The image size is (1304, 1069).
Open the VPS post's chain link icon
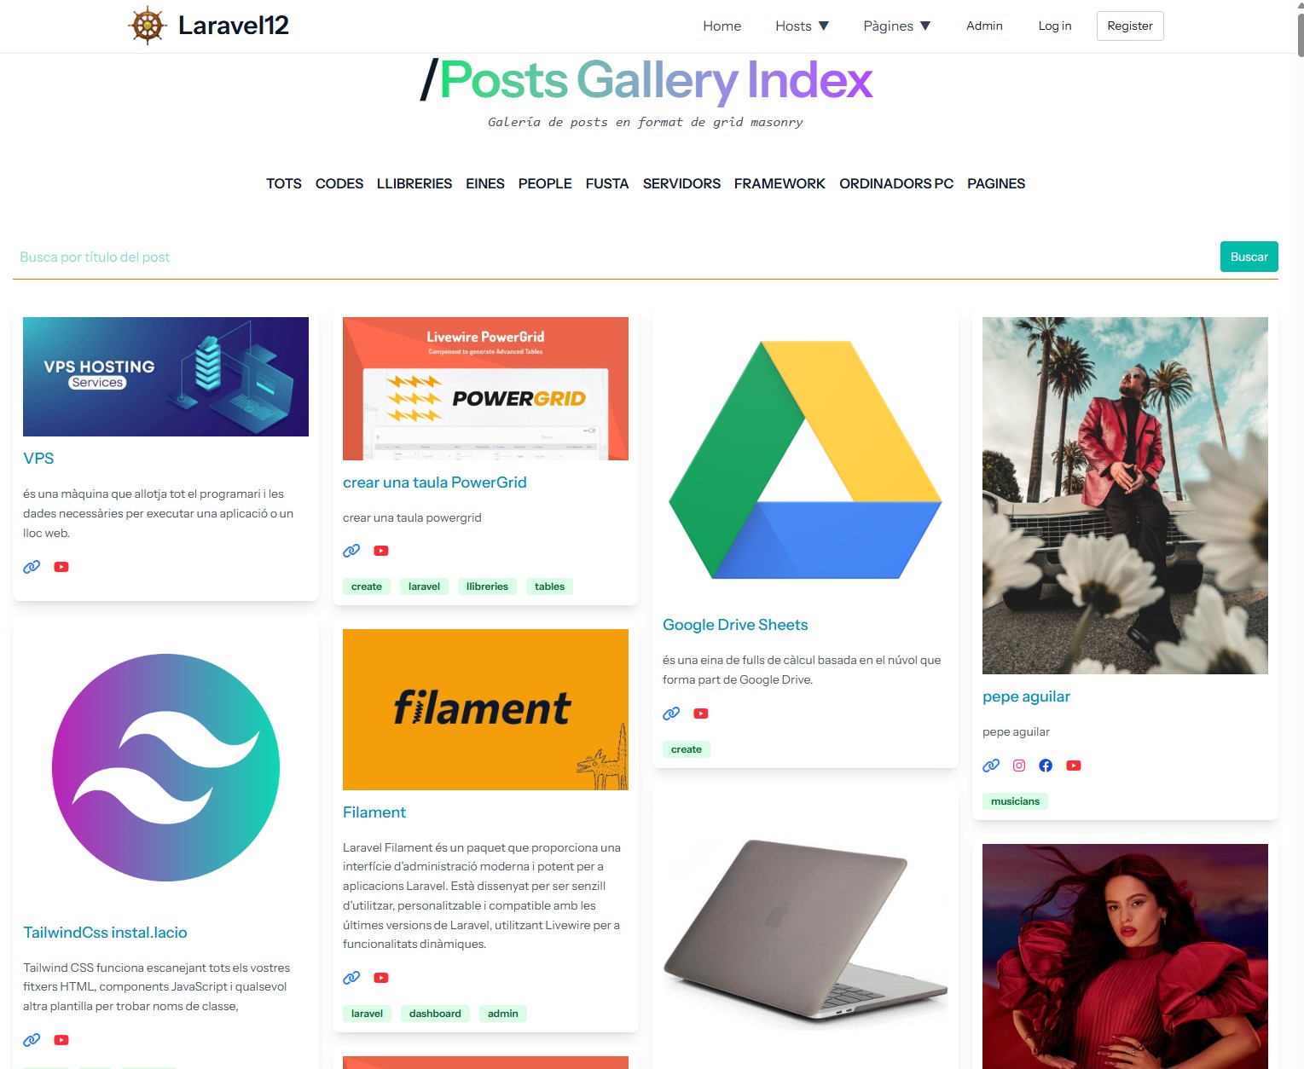point(32,567)
